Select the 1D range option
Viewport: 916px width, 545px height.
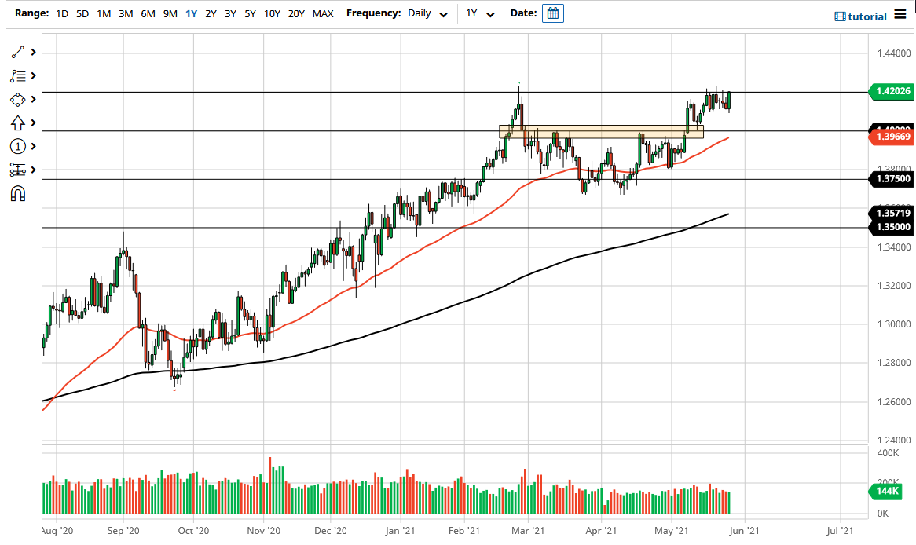(x=60, y=13)
